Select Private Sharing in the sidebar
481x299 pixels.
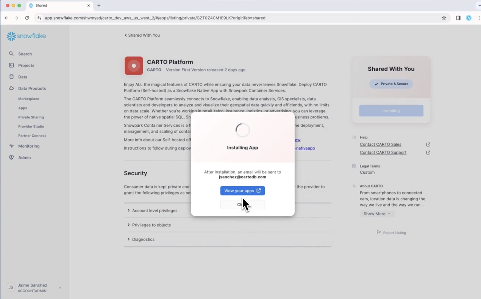coord(31,117)
